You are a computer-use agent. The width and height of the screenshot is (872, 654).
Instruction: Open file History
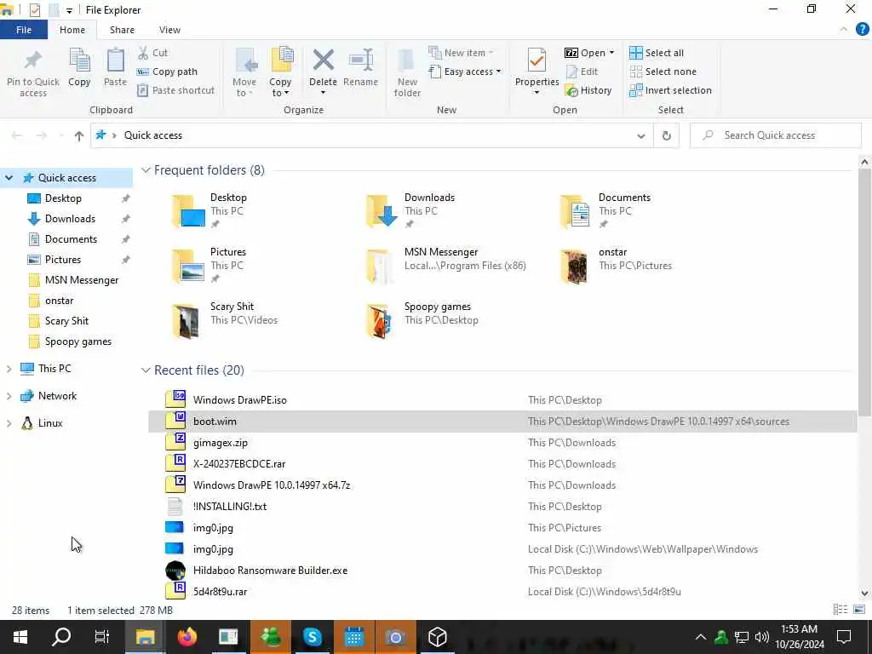pyautogui.click(x=588, y=90)
